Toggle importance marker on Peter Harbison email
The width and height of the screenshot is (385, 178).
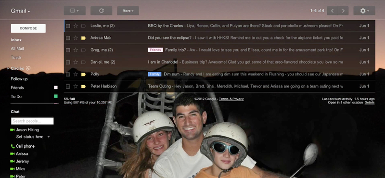pos(83,86)
